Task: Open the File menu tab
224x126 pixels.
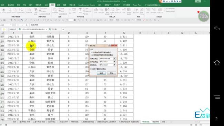Action: coord(2,5)
